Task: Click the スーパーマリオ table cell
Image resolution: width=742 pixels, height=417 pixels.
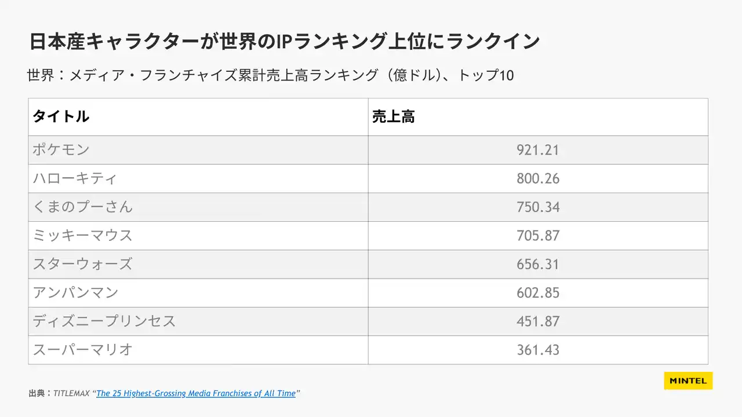Action: coord(82,350)
